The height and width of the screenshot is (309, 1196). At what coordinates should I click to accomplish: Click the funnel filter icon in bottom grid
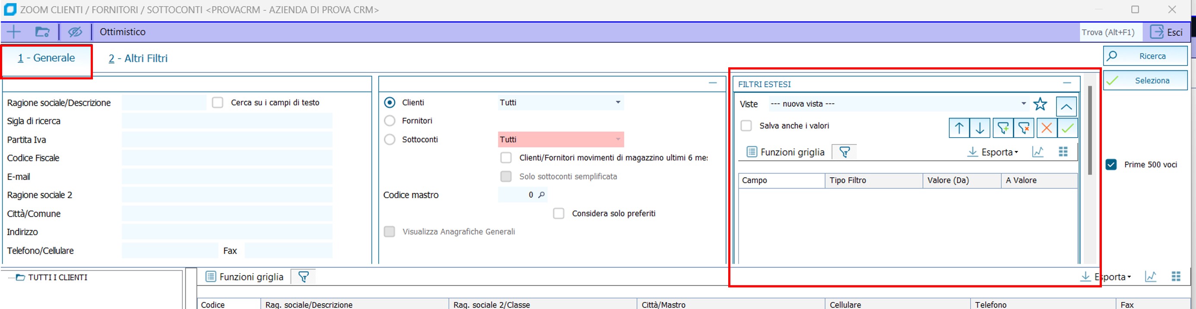303,277
